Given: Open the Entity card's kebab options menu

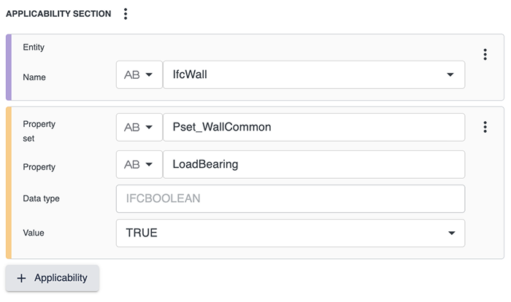Looking at the screenshot, I should point(485,55).
